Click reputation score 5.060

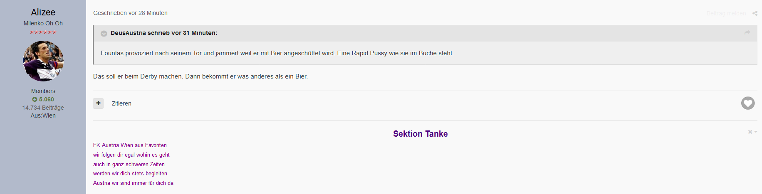pyautogui.click(x=47, y=99)
